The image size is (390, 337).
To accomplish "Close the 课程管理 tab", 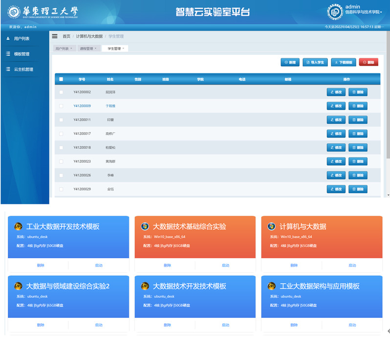I will 95,48.
